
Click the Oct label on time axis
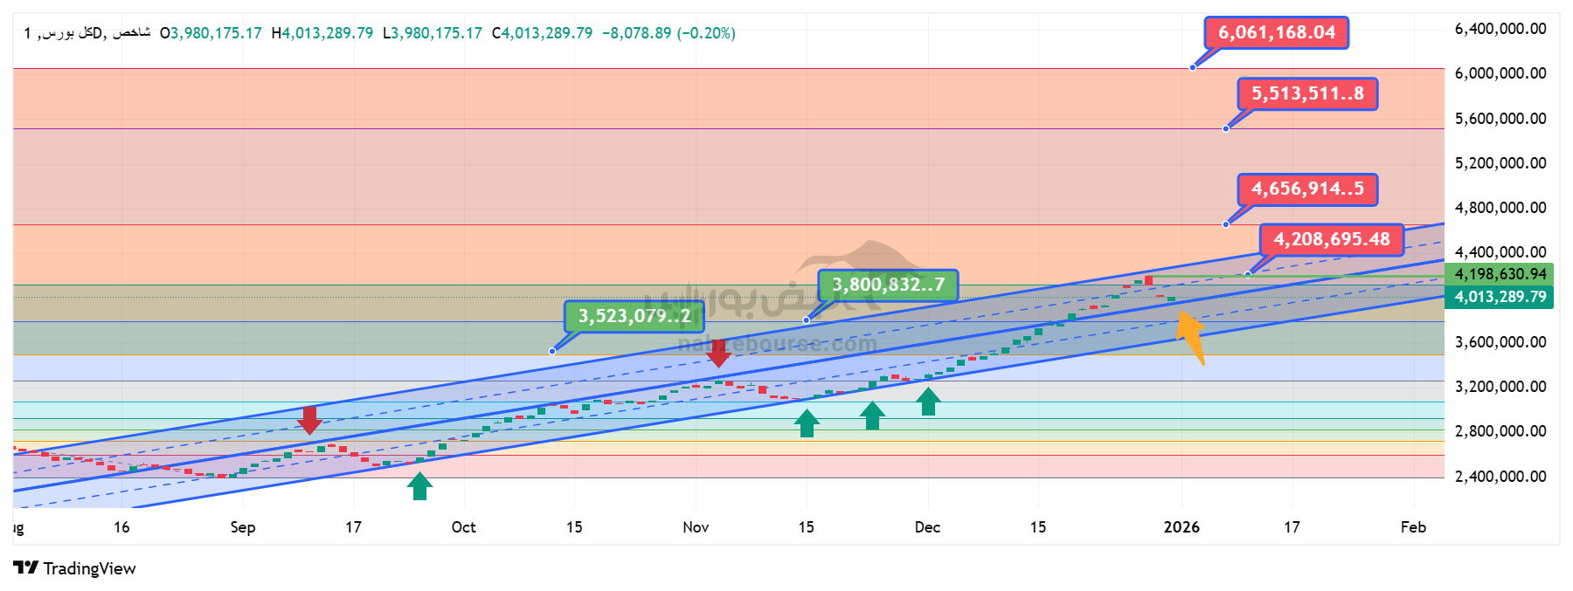[463, 527]
